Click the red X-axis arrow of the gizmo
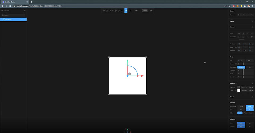The width and height of the screenshot is (255, 133). click(142, 76)
